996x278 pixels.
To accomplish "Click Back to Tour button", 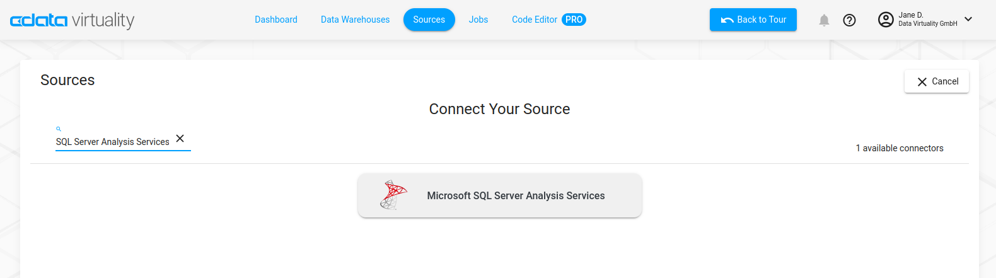I will click(753, 20).
